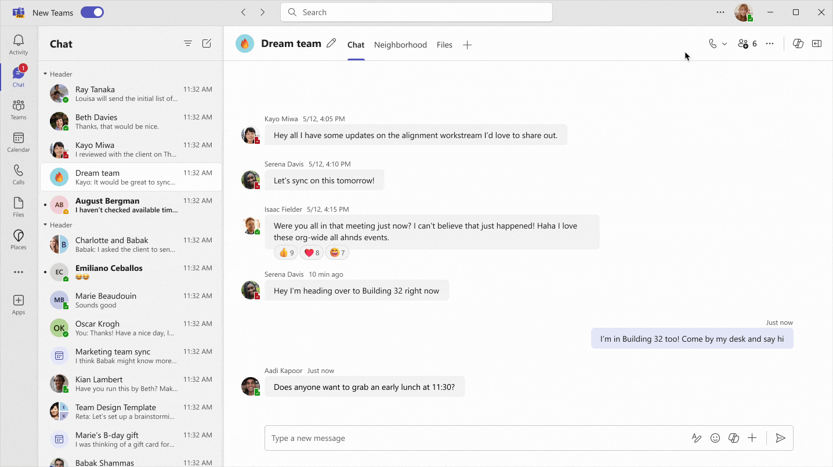Open the Calendar app
833x467 pixels.
point(19,142)
